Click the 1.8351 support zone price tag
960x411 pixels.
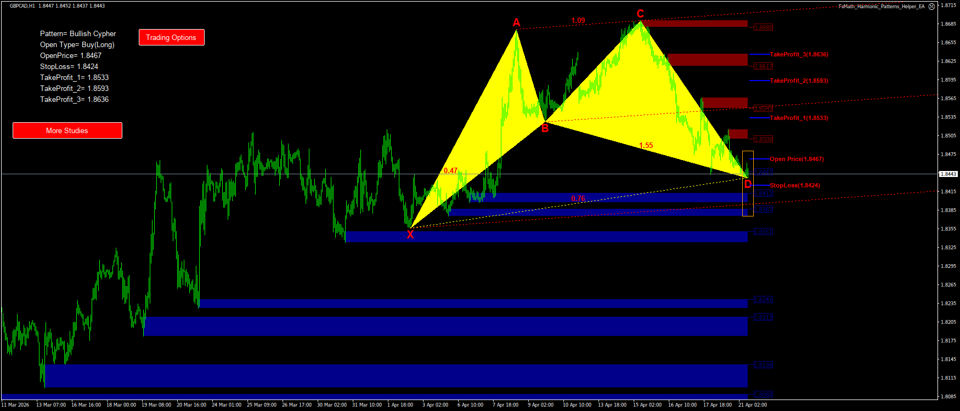click(x=763, y=232)
